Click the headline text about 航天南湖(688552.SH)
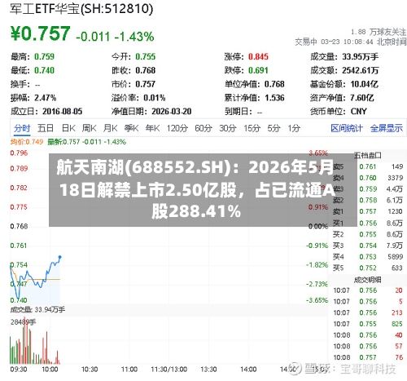 pos(196,189)
